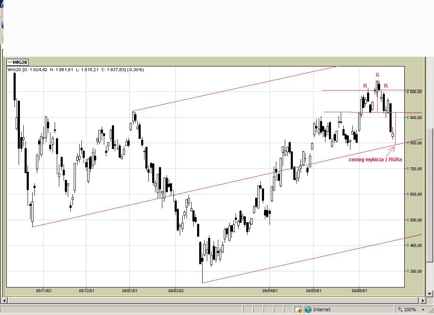Click the WIG20 OHLC values text line
The height and width of the screenshot is (315, 434).
76,70
